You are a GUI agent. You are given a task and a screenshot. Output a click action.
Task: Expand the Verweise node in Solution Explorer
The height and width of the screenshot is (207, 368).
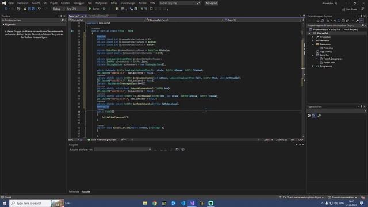pyautogui.click(x=313, y=41)
